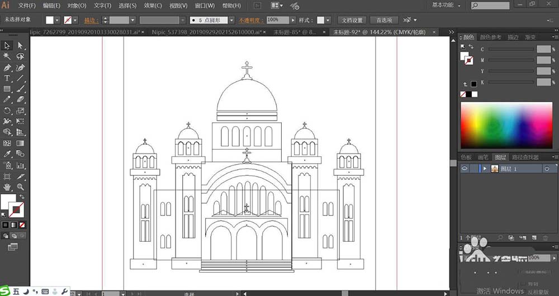Swap fill and stroke in the toolbox
The image size is (559, 296).
22,197
